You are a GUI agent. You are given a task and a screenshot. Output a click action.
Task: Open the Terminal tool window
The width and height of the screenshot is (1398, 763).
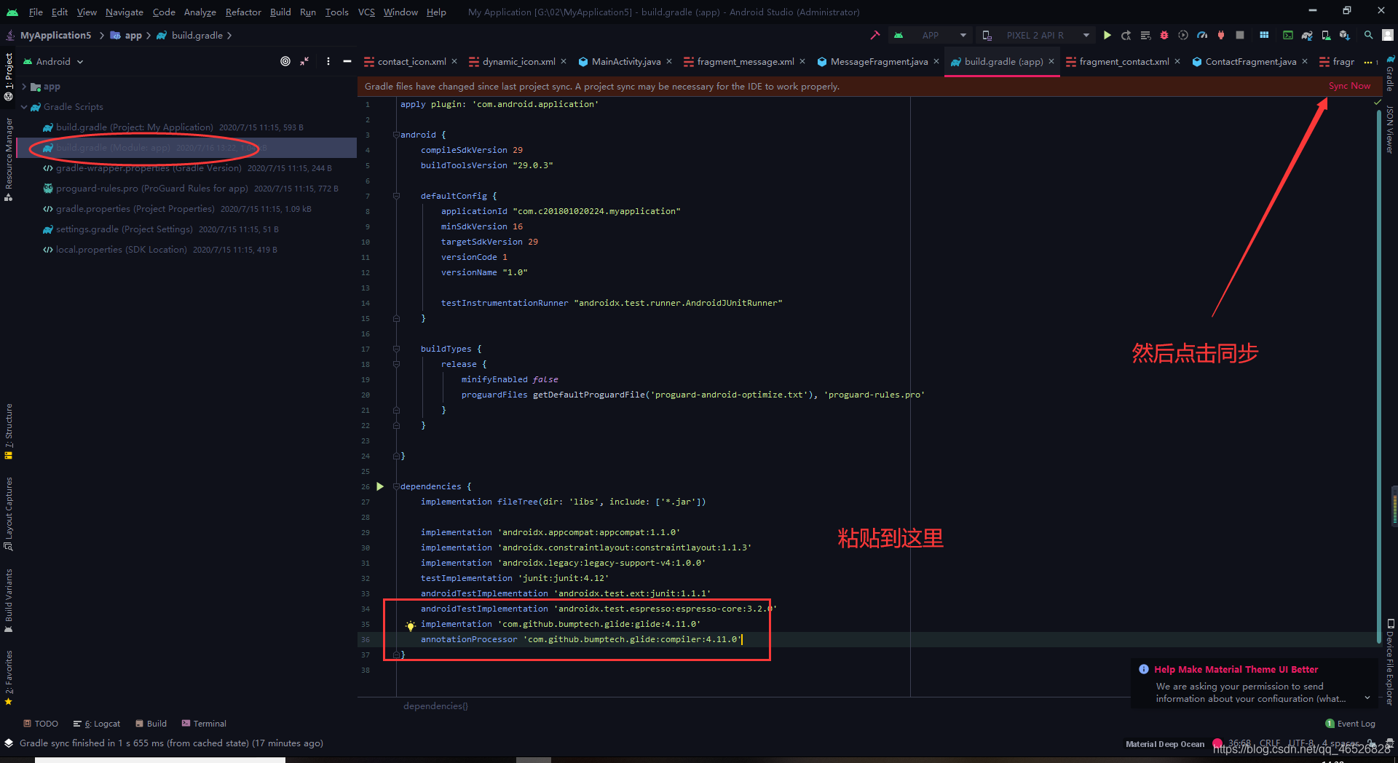(204, 724)
